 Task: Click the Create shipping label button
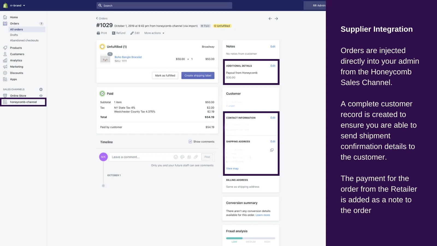pyautogui.click(x=198, y=75)
